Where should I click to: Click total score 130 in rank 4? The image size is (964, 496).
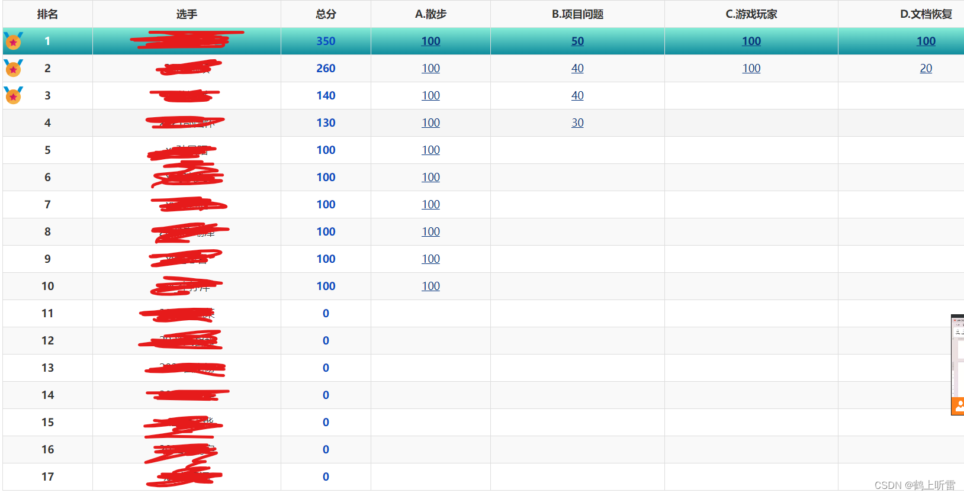[x=326, y=123]
